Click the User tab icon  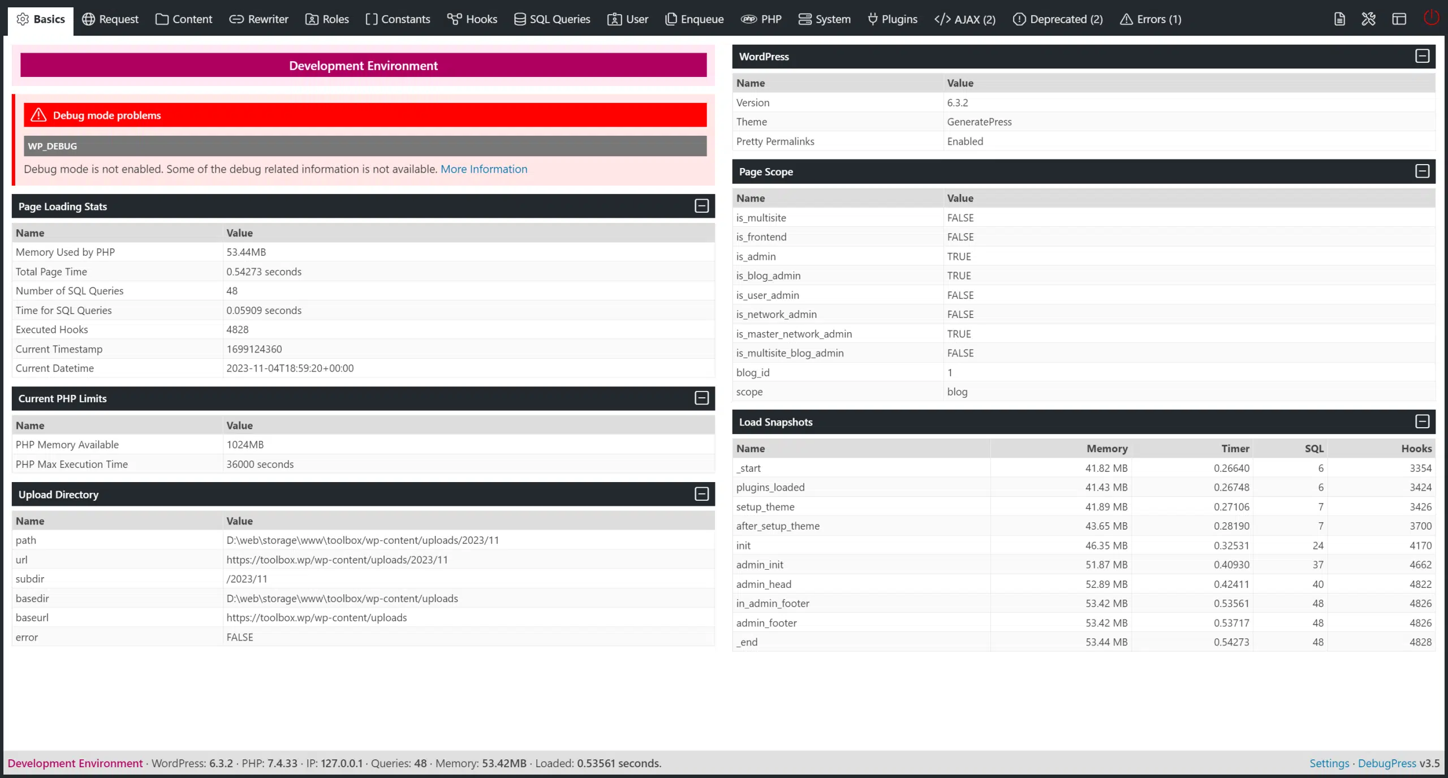(x=614, y=19)
